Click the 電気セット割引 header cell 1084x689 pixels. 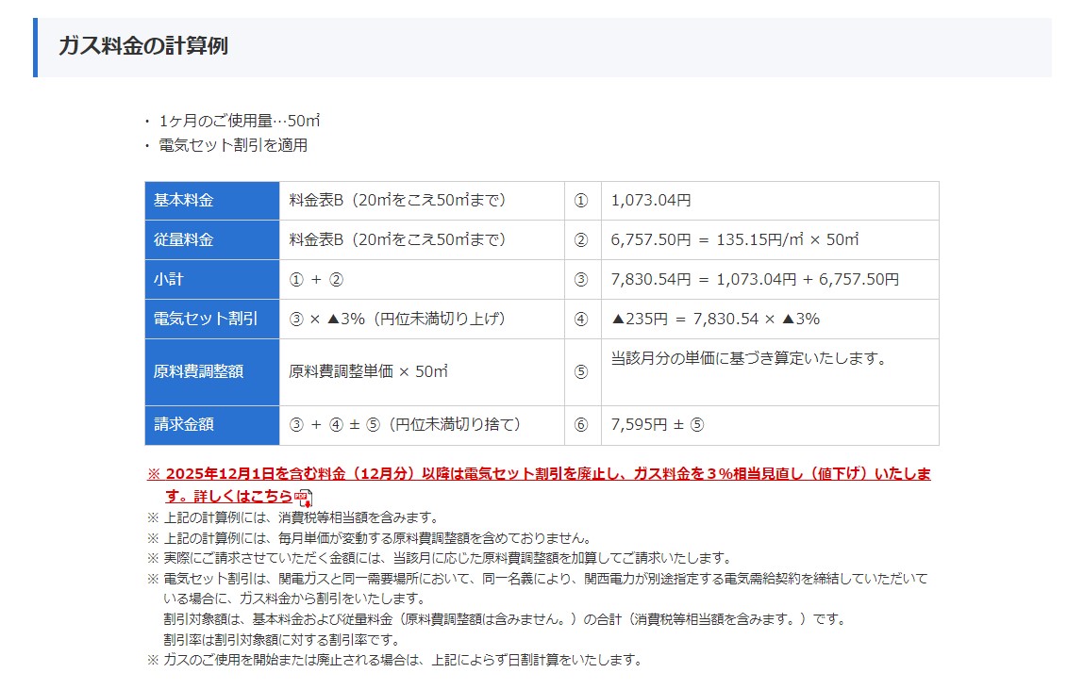212,319
